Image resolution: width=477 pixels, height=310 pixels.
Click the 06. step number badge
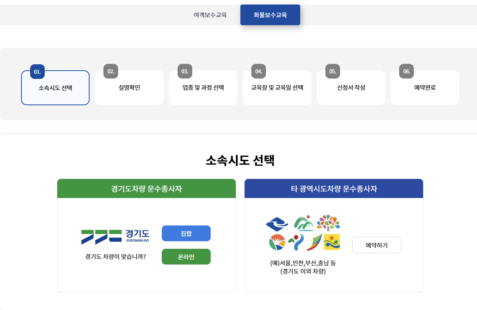(407, 71)
